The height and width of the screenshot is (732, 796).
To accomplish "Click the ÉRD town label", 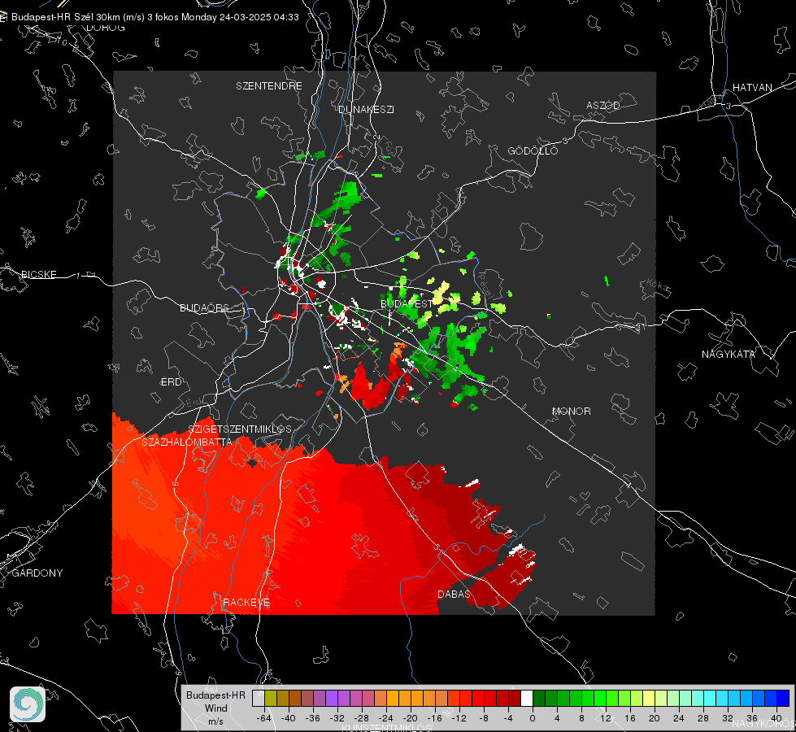I will [x=171, y=382].
